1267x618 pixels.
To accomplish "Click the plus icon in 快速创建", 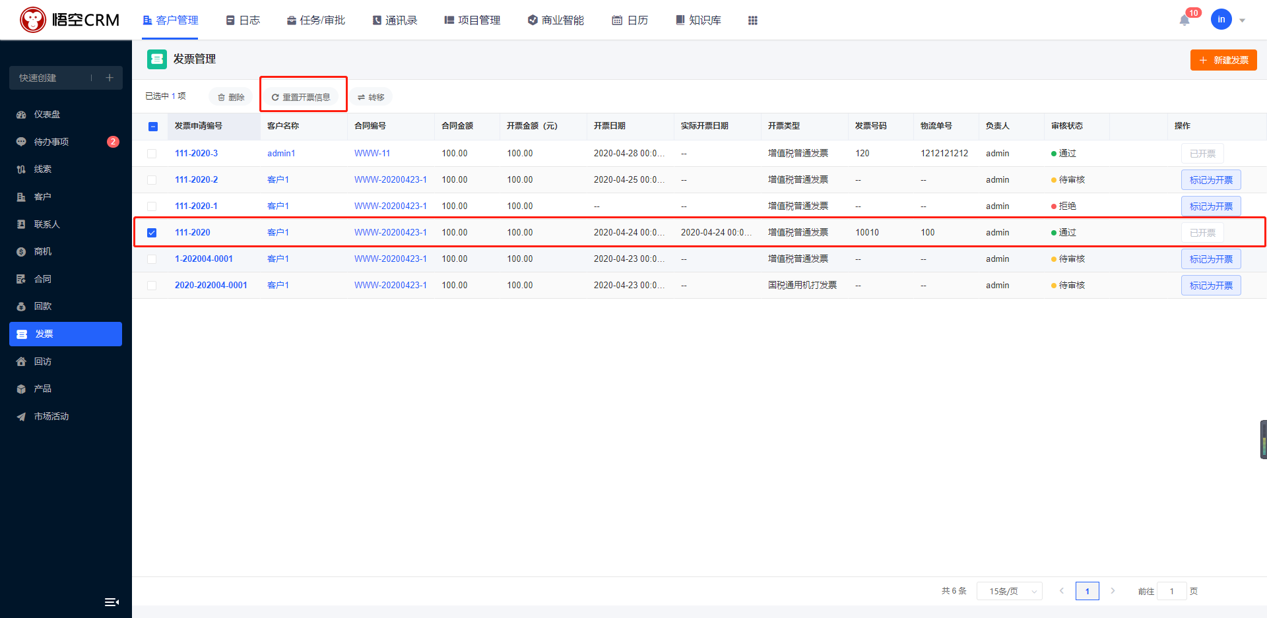I will 110,78.
